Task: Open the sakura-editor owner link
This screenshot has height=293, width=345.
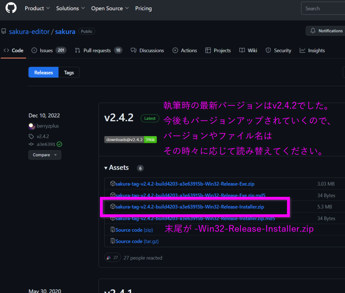Action: (x=29, y=31)
